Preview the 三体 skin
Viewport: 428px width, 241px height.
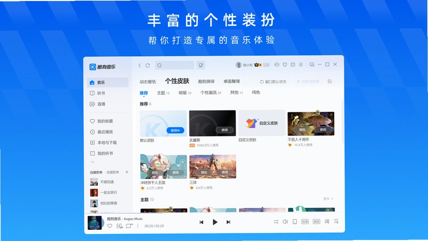point(204,172)
